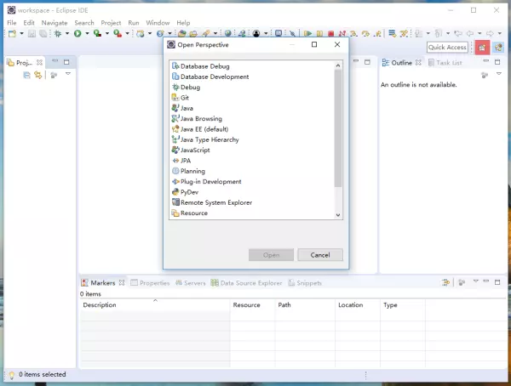Click the Coverage run icon
This screenshot has height=386, width=511.
[x=97, y=33]
